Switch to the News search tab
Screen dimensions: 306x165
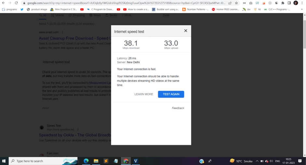point(95,15)
